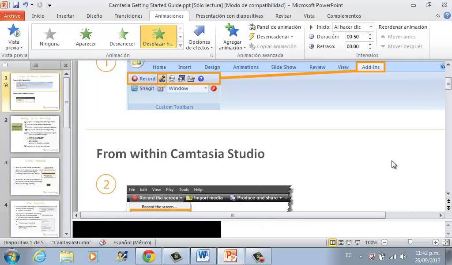Fit slide to current window
Screen dimensions: 452x265
446,242
